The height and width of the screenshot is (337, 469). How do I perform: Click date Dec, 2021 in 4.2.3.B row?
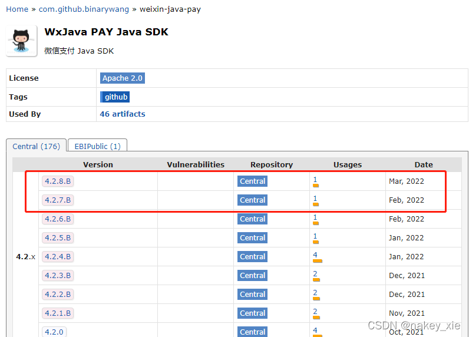(x=407, y=275)
